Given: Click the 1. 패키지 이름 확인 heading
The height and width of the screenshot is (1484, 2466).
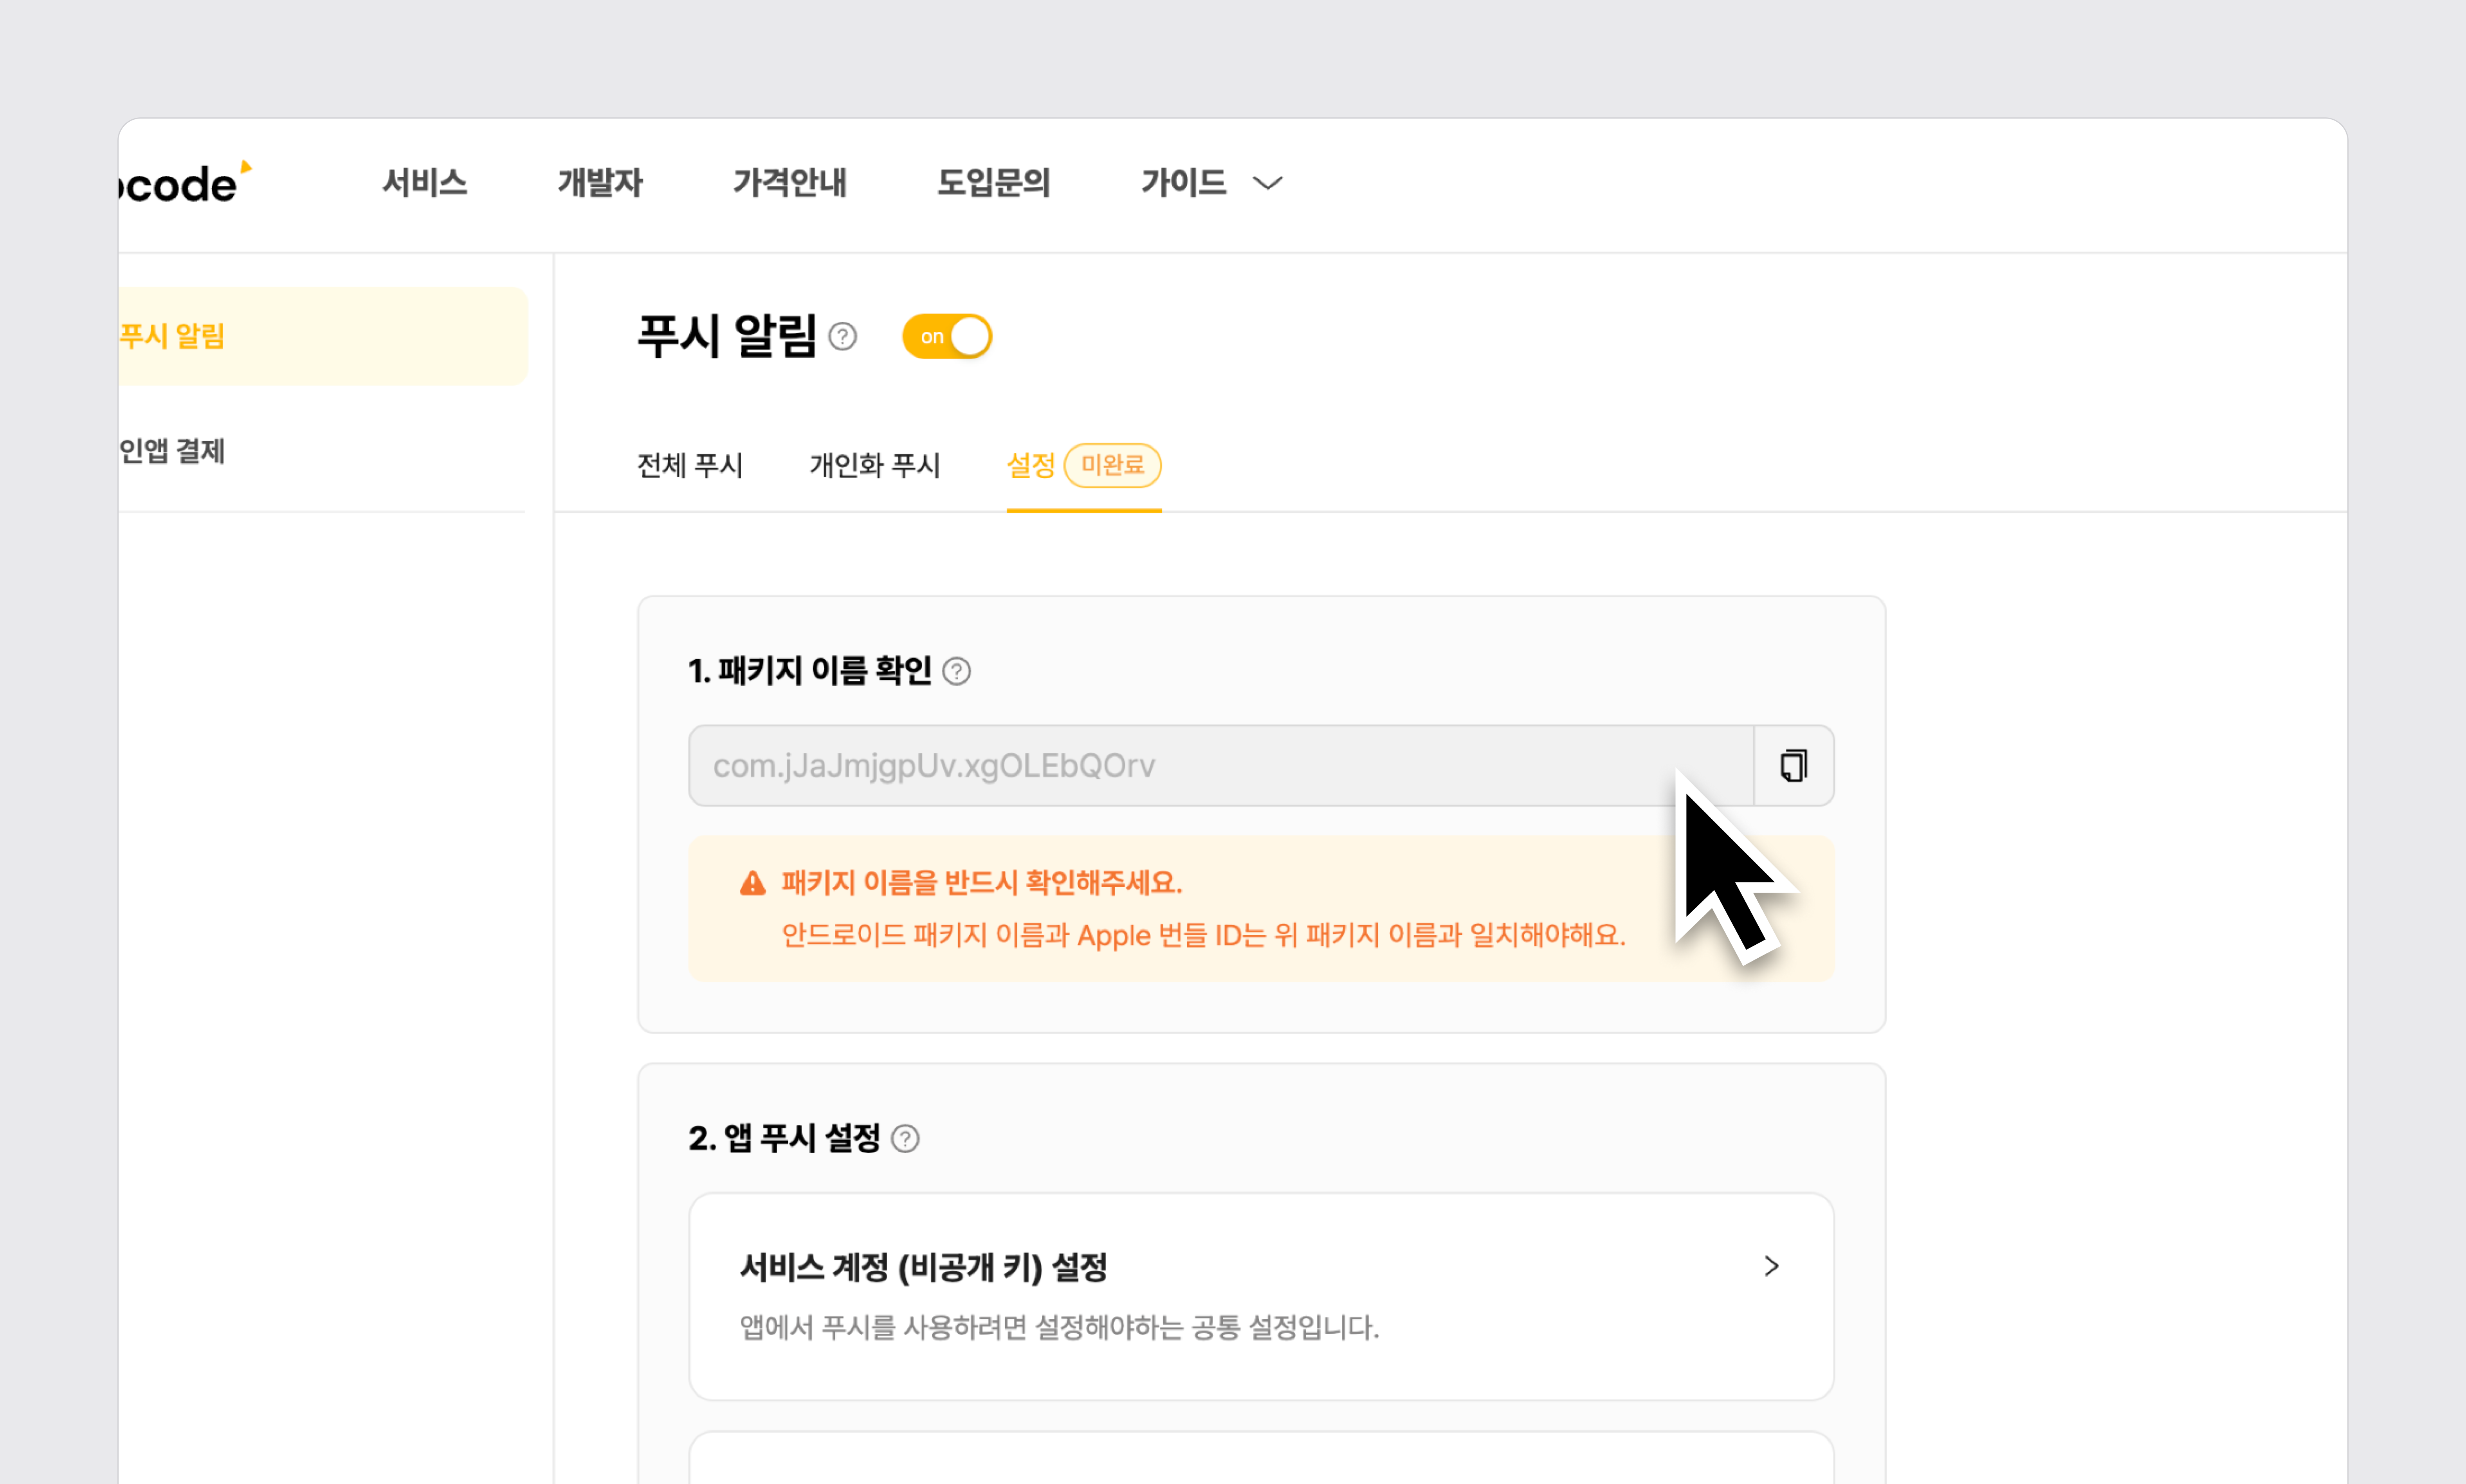Looking at the screenshot, I should 810,671.
